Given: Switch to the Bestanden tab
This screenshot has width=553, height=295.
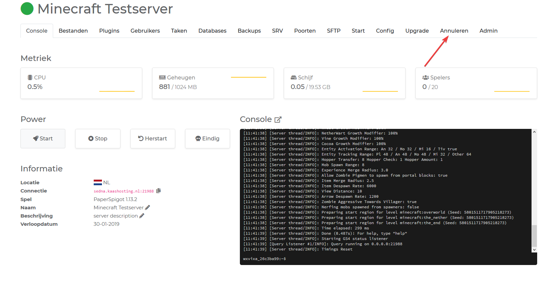Looking at the screenshot, I should (x=73, y=31).
